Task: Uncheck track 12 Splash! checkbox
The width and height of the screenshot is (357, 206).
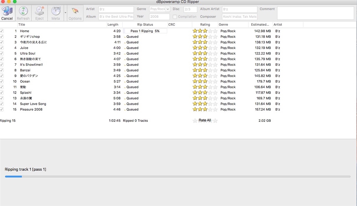Action: pos(2,93)
